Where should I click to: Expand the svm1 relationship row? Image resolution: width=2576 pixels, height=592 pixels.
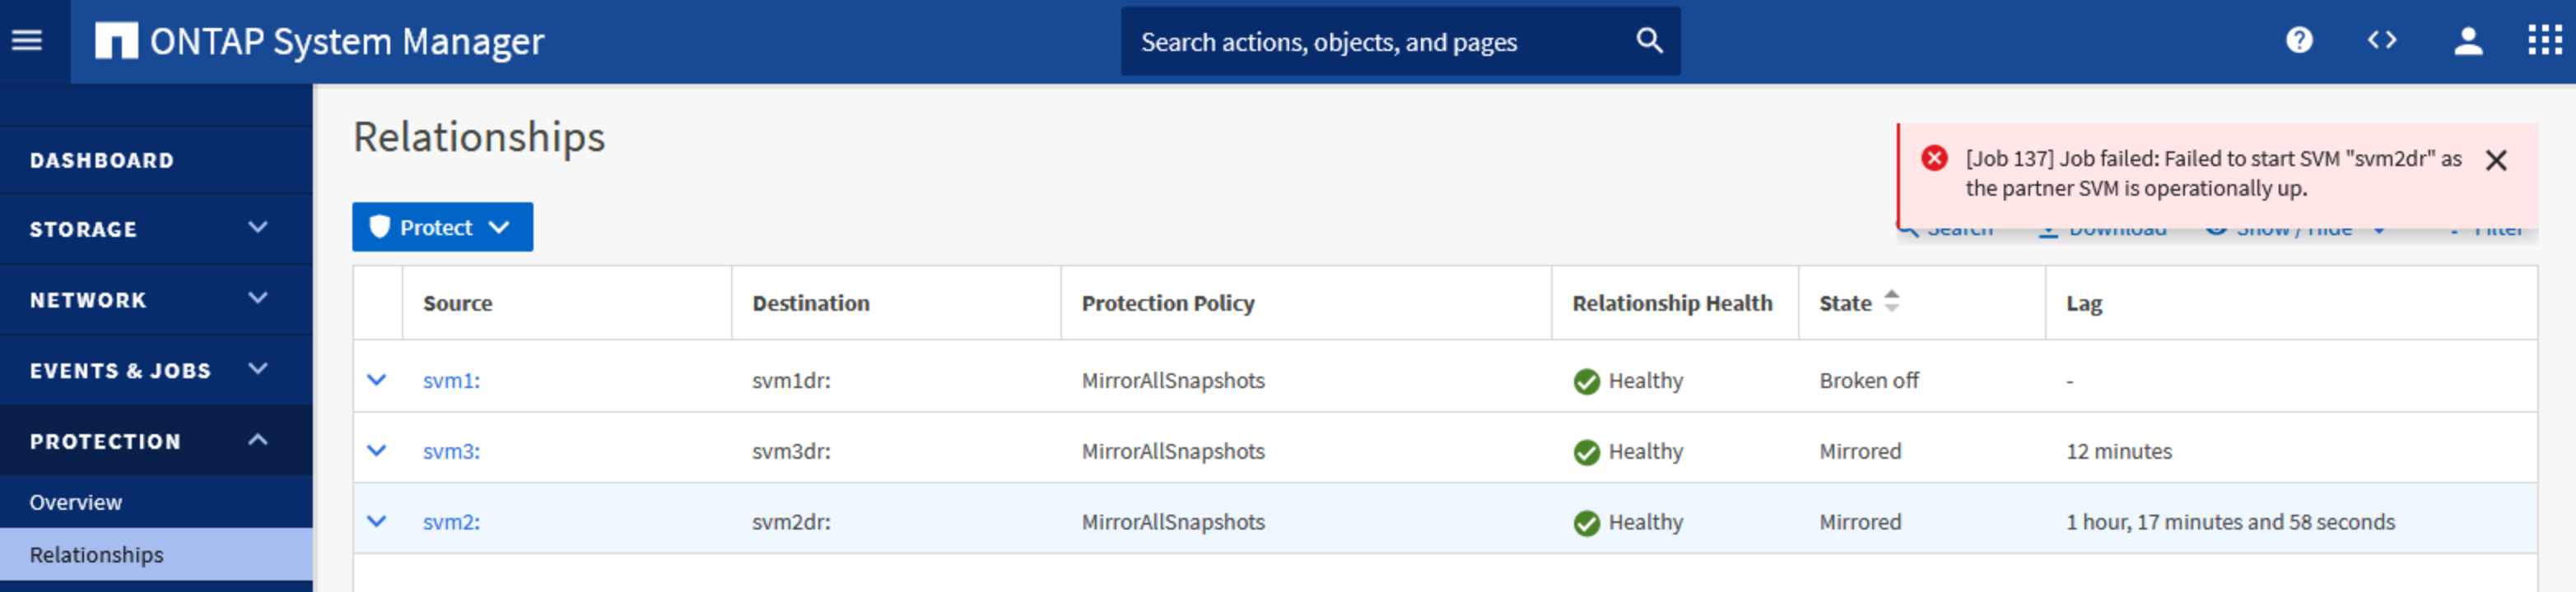pyautogui.click(x=377, y=381)
